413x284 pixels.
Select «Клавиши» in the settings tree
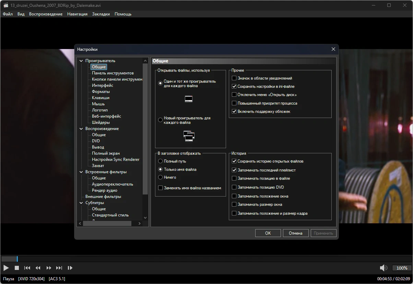tap(101, 98)
